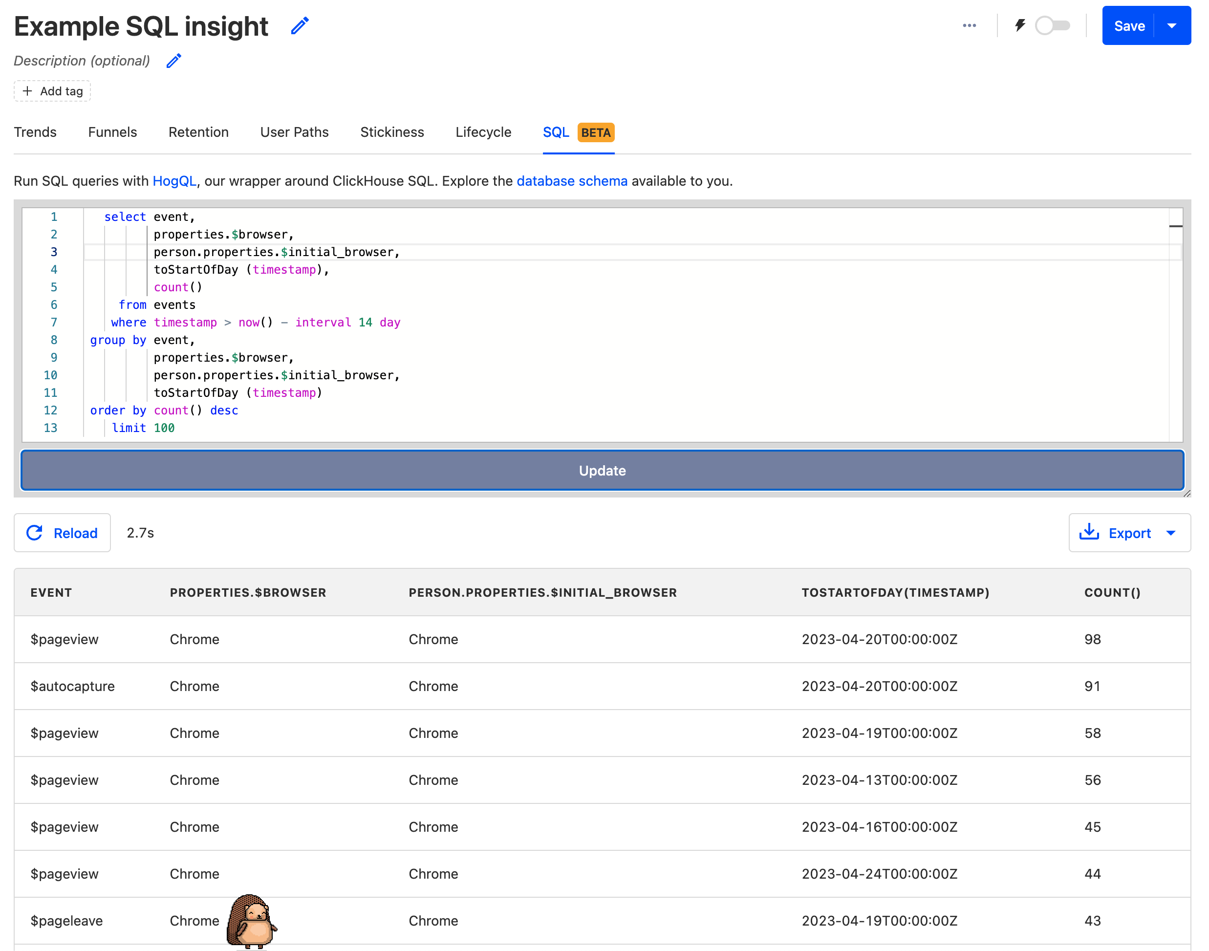The image size is (1209, 951).
Task: Click the Export download icon
Action: (x=1090, y=533)
